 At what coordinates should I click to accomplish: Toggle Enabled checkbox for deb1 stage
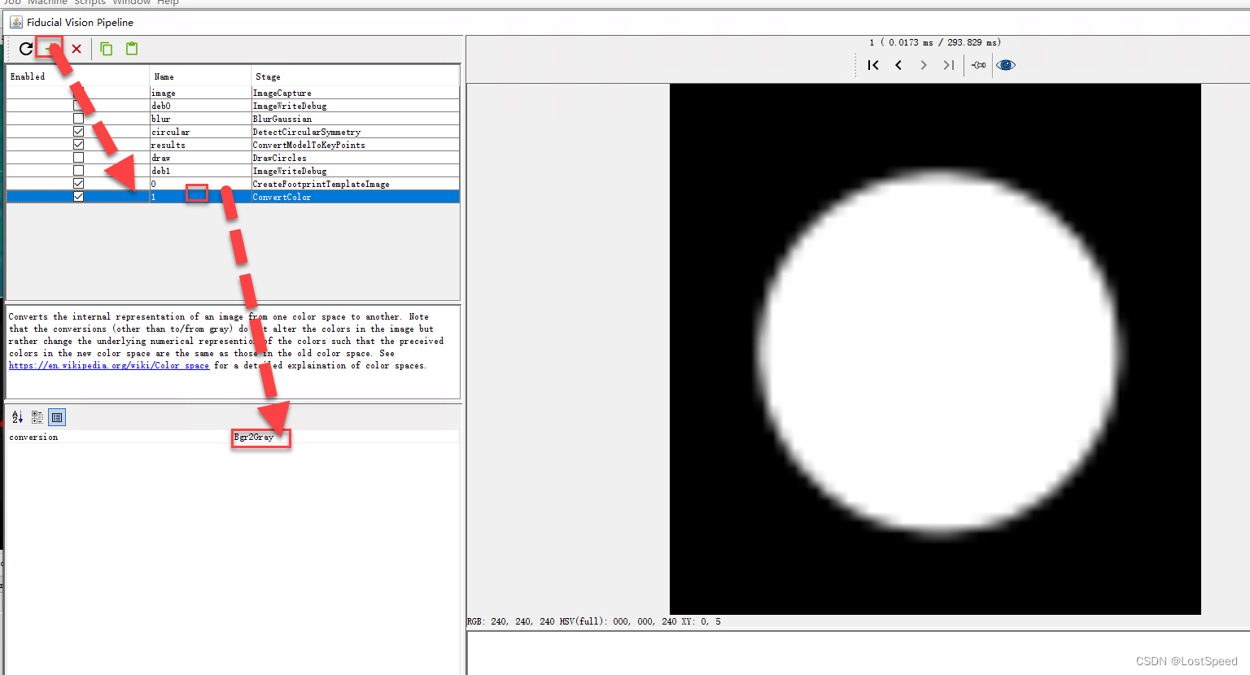(78, 171)
